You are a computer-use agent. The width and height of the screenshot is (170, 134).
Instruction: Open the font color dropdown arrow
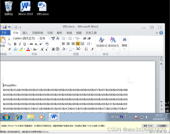coord(31,49)
